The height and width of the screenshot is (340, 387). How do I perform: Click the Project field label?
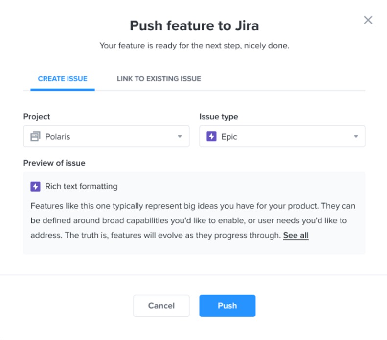[37, 117]
